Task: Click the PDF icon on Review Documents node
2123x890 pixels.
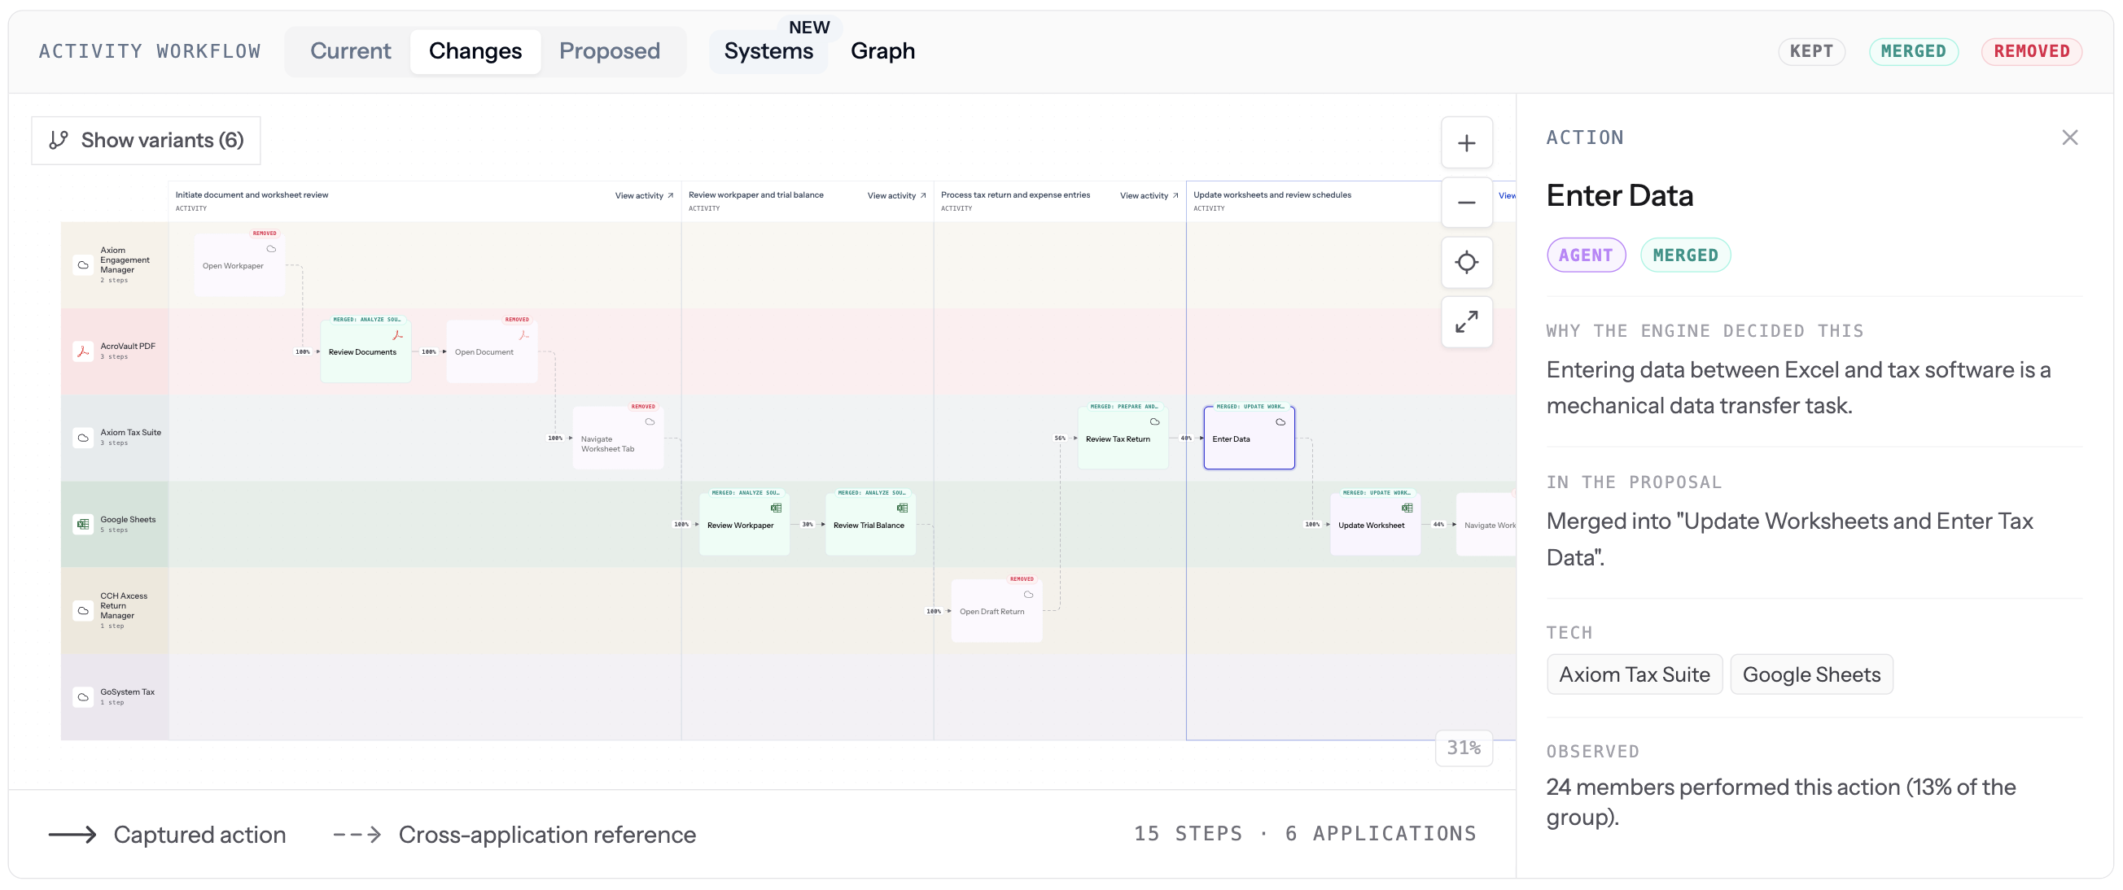Action: click(x=398, y=335)
